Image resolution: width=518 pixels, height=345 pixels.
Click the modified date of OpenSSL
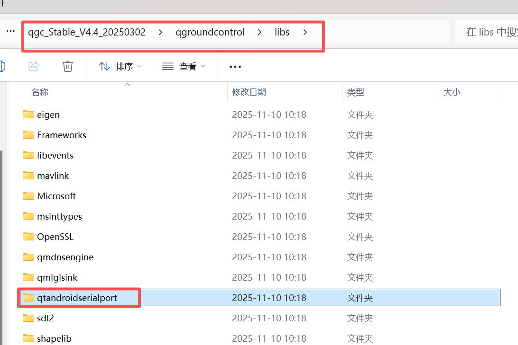[x=269, y=237]
